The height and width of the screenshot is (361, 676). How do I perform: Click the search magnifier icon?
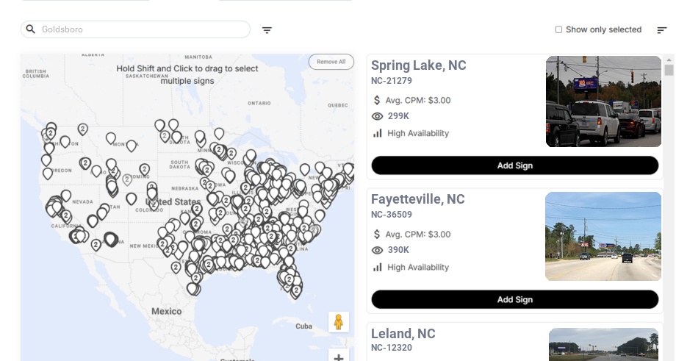tap(31, 29)
